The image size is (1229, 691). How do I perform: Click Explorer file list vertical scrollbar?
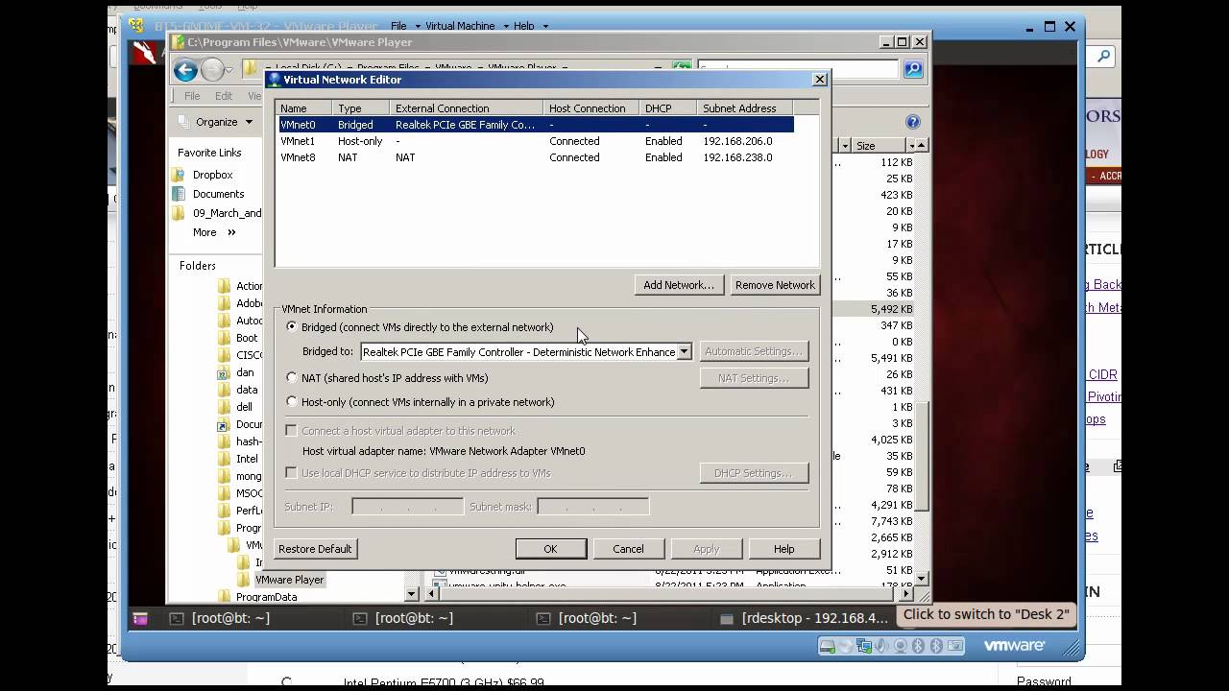click(922, 457)
